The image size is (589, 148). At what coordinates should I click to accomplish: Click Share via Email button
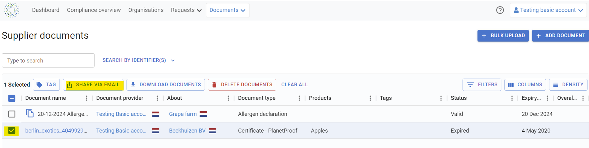click(x=93, y=85)
